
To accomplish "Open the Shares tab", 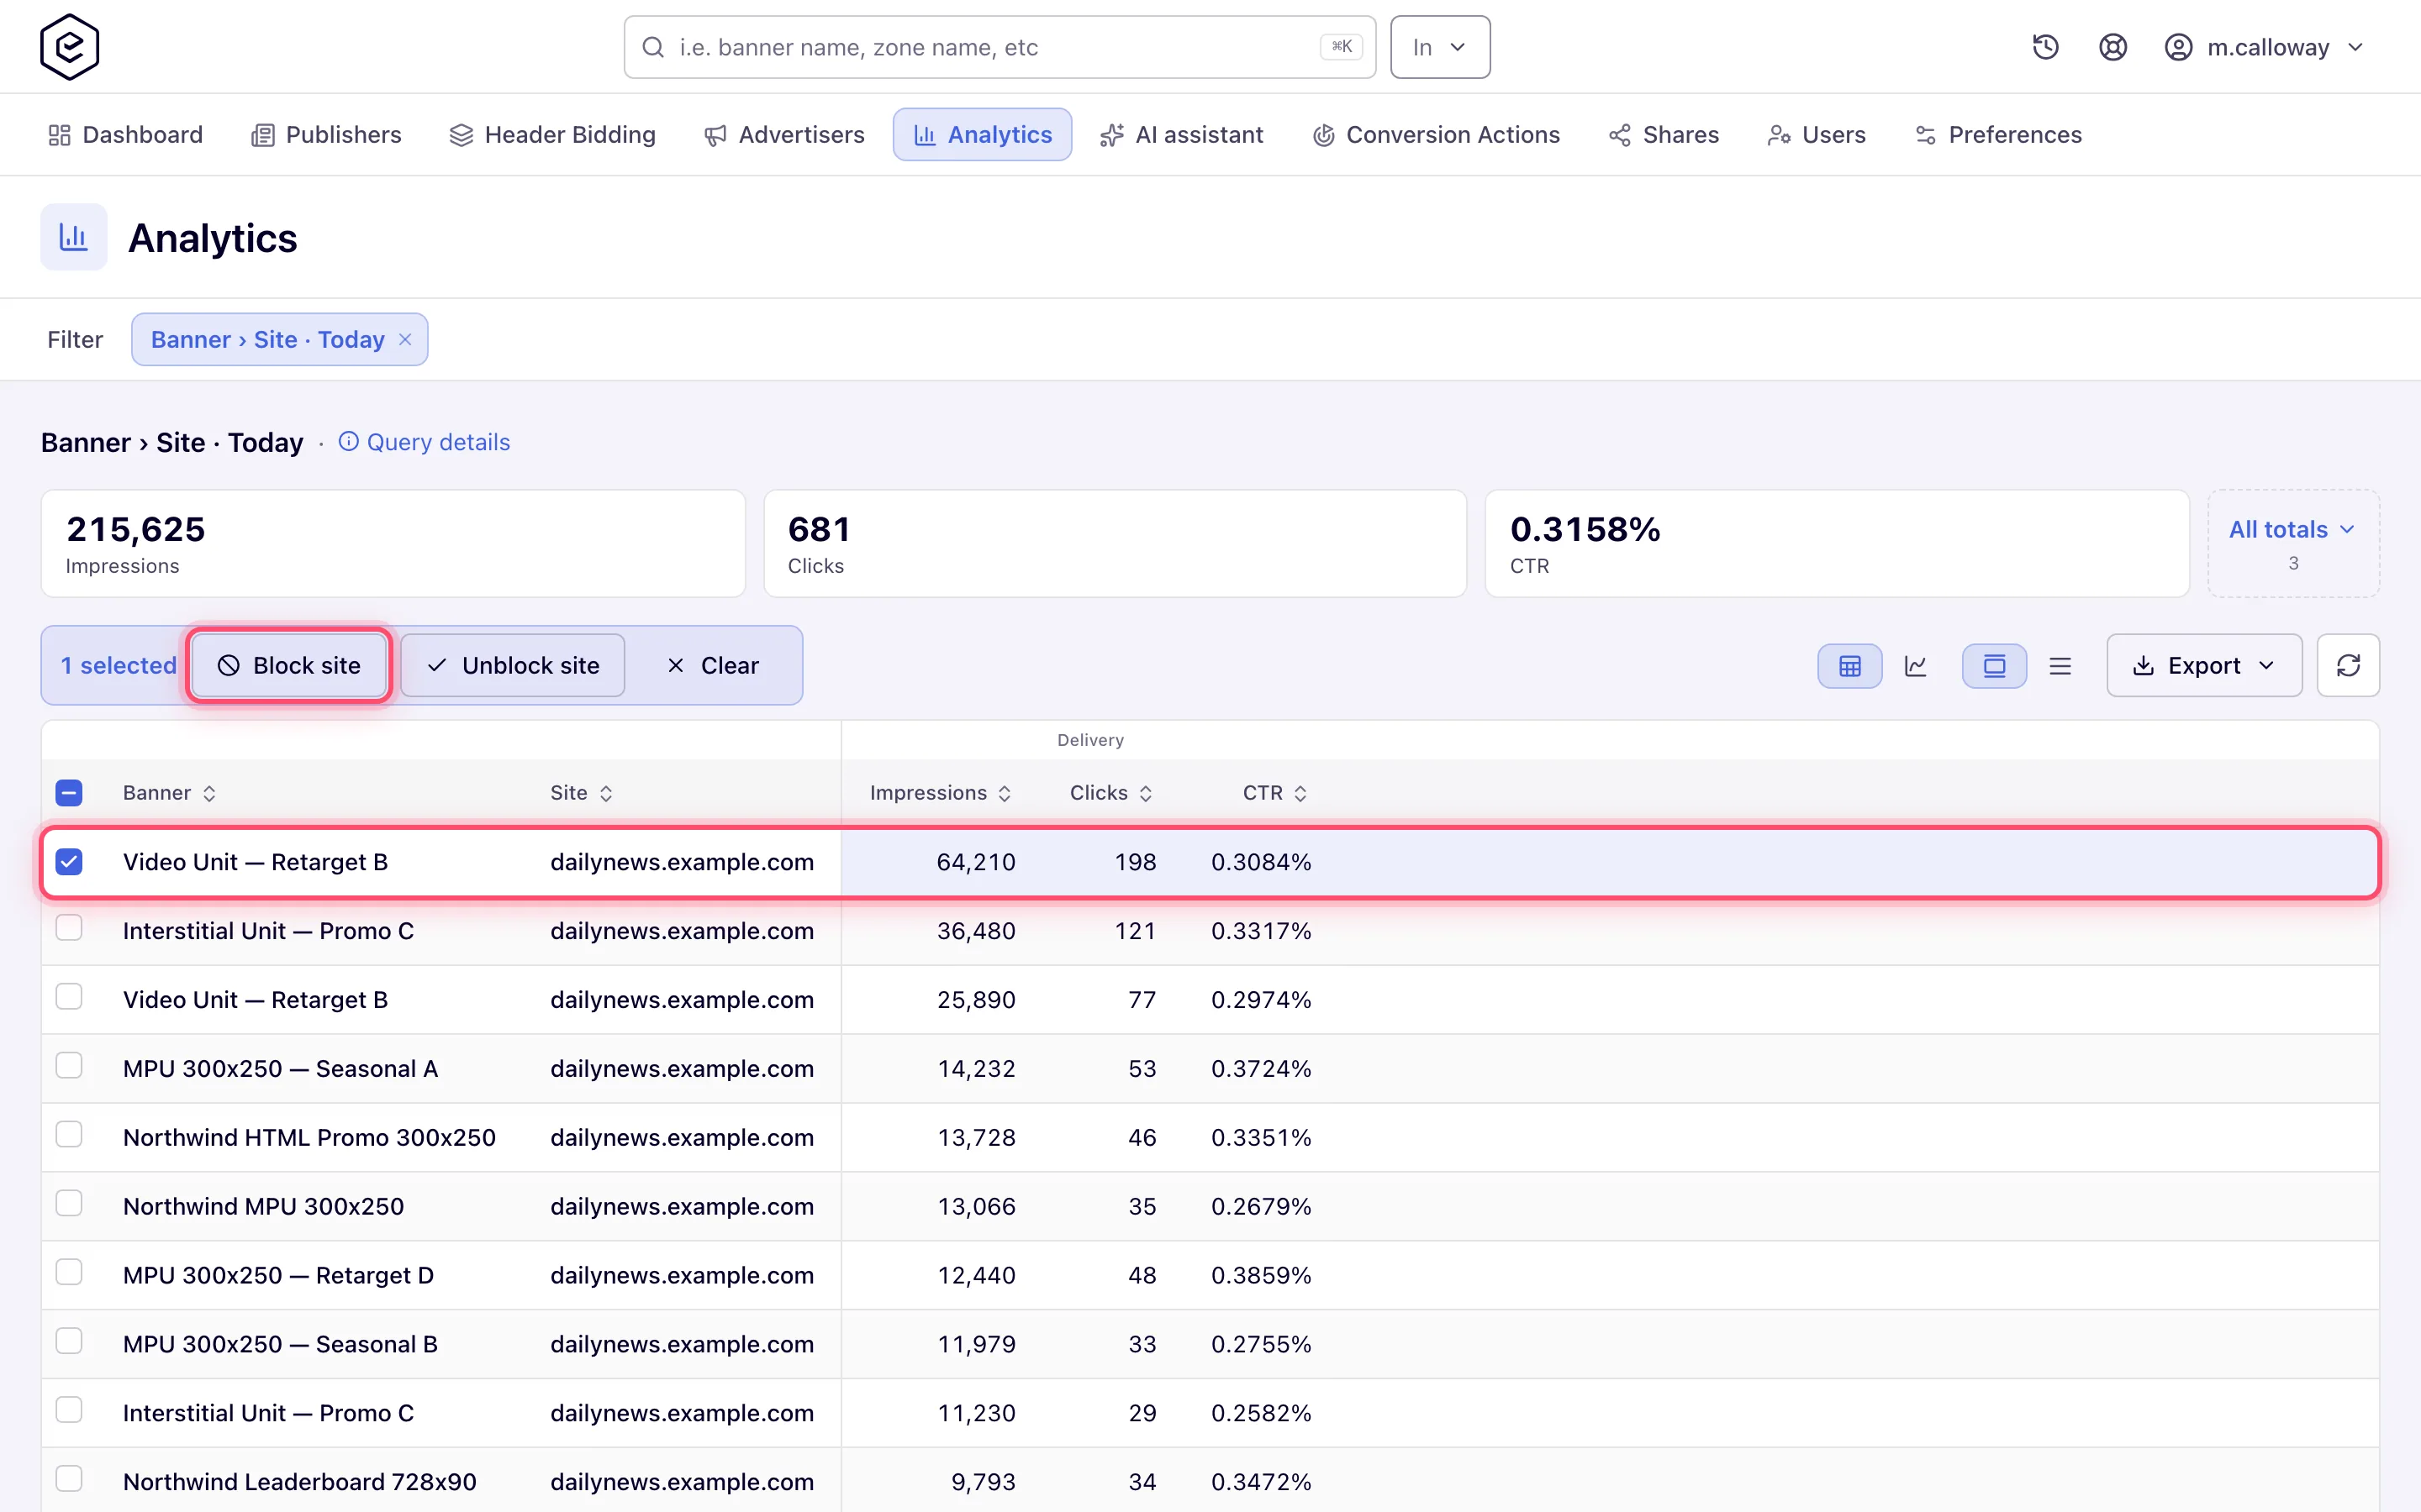I will click(1664, 135).
